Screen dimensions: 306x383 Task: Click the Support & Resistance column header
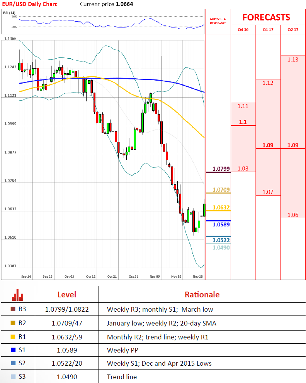[218, 21]
